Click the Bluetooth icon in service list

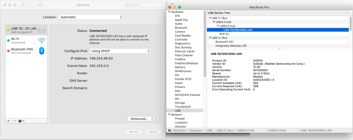pos(42,51)
